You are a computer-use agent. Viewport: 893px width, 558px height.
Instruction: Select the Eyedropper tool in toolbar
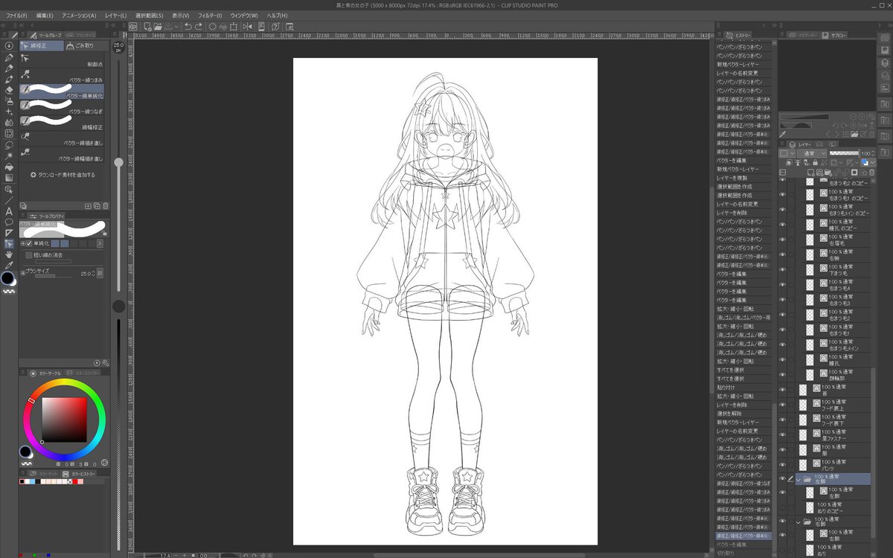[x=9, y=265]
